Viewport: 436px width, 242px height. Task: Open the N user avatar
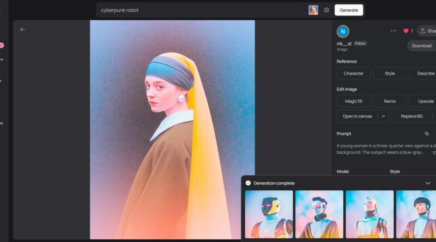click(x=343, y=32)
